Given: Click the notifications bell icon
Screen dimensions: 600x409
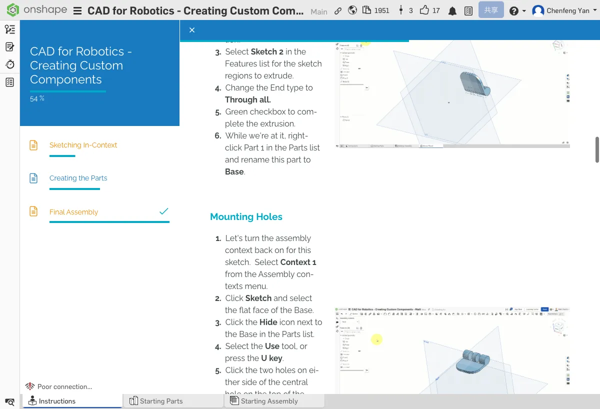Looking at the screenshot, I should [x=452, y=10].
